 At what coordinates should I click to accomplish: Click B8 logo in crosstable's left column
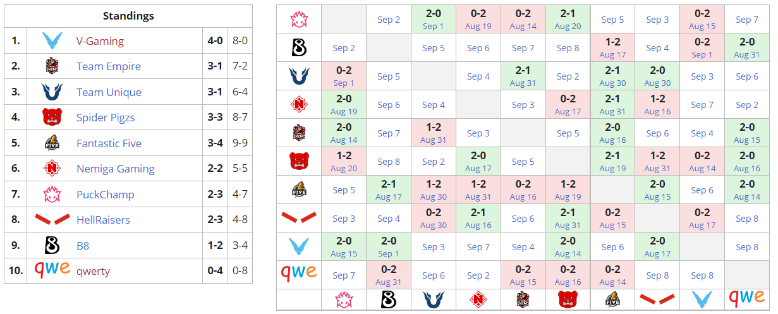(x=299, y=48)
